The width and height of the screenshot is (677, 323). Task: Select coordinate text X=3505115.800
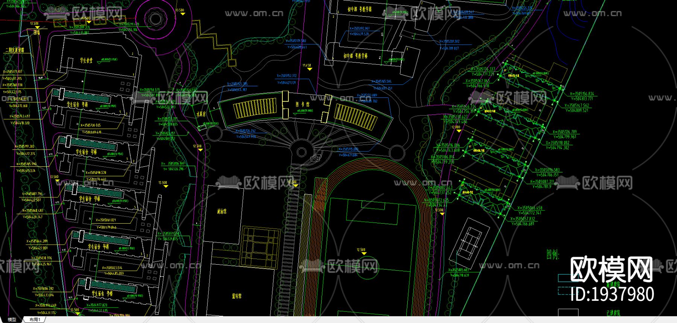click(348, 149)
